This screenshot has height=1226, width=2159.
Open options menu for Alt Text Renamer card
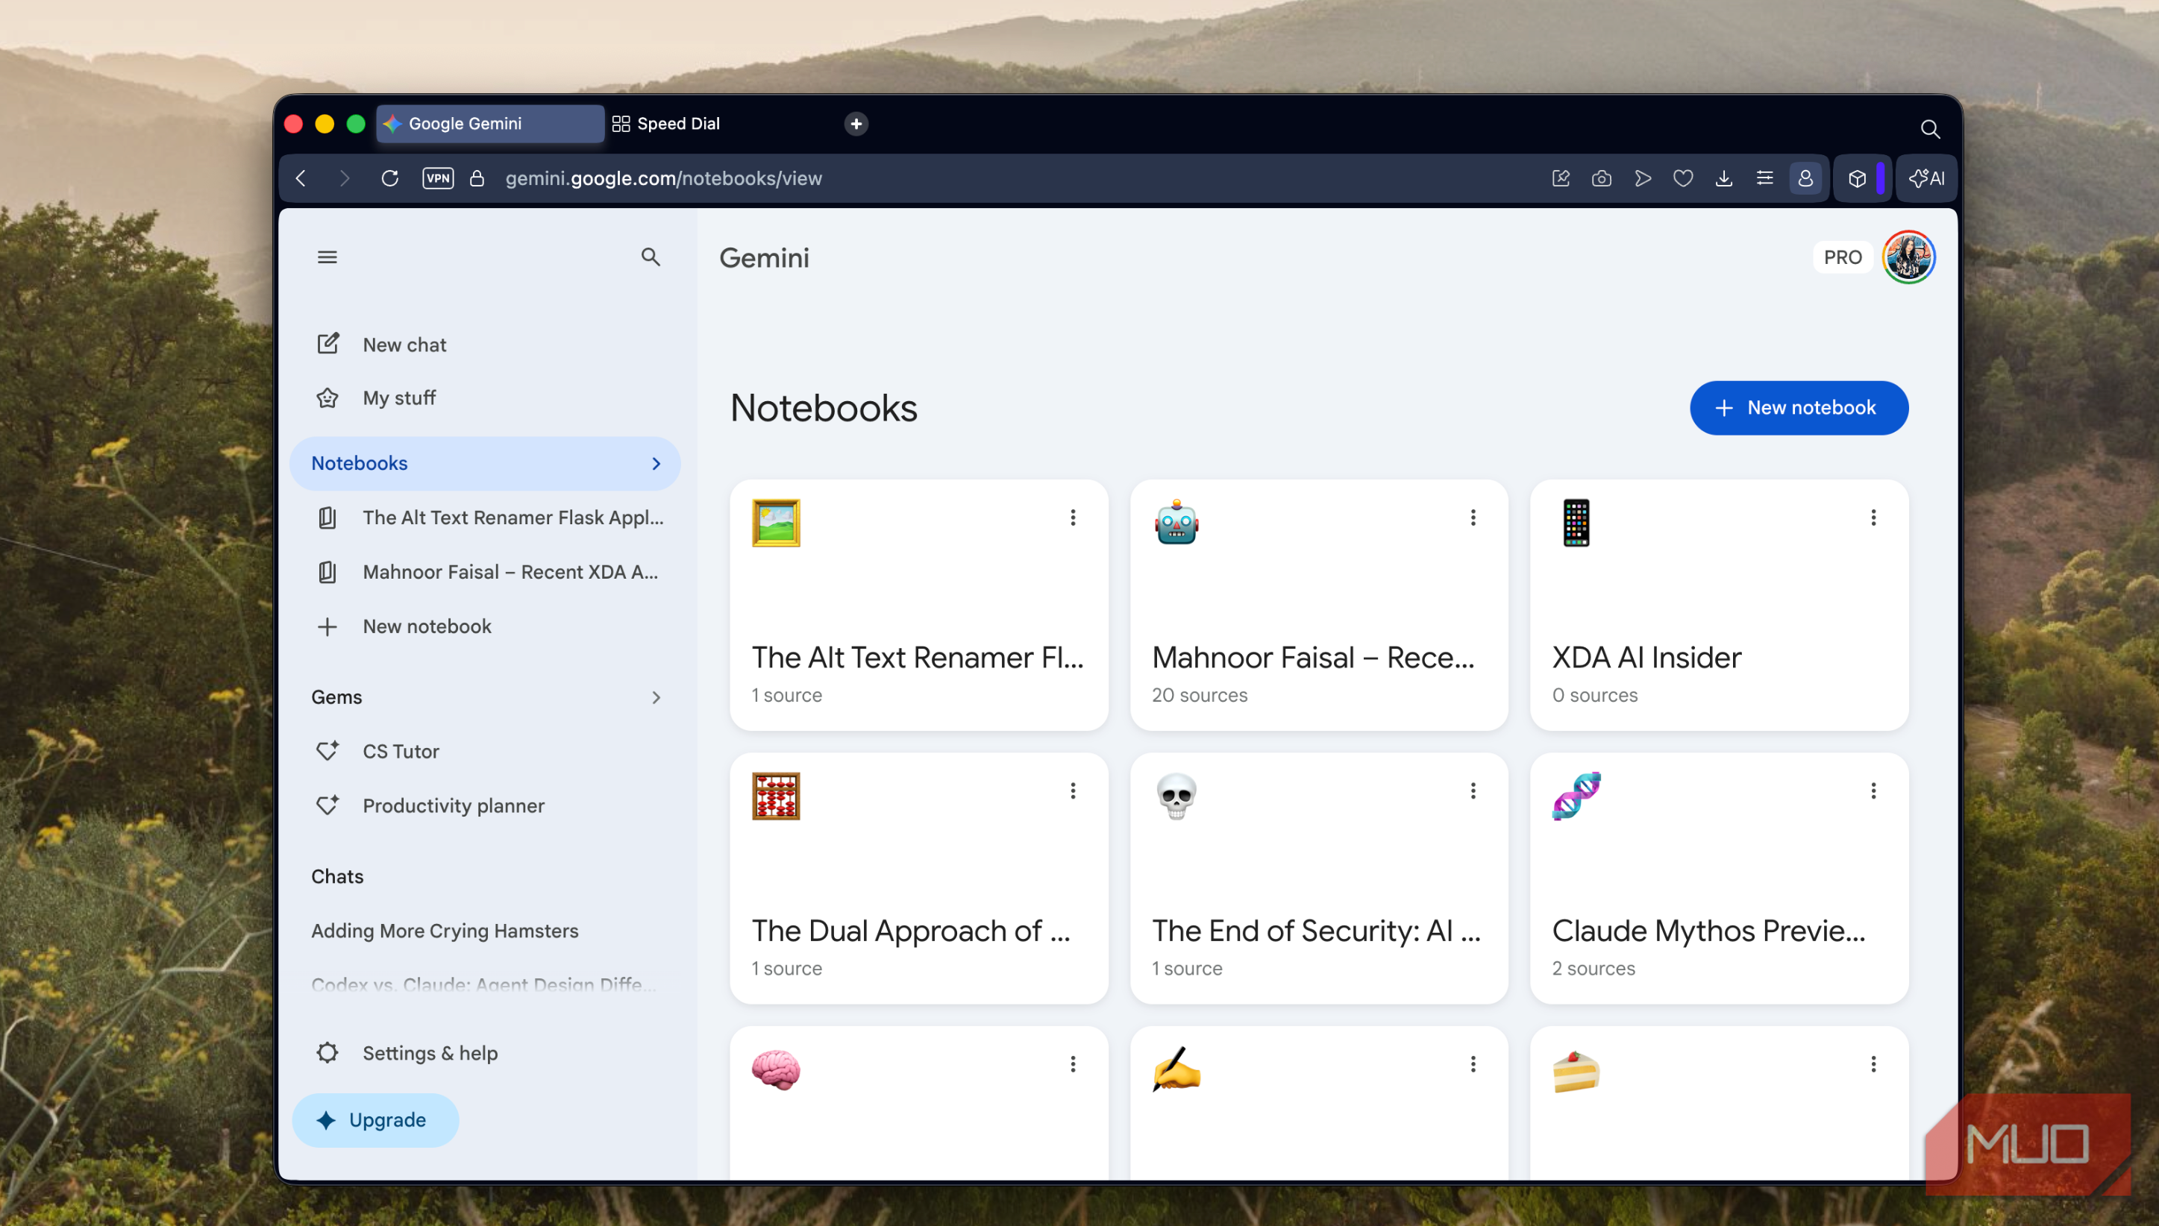pyautogui.click(x=1072, y=518)
